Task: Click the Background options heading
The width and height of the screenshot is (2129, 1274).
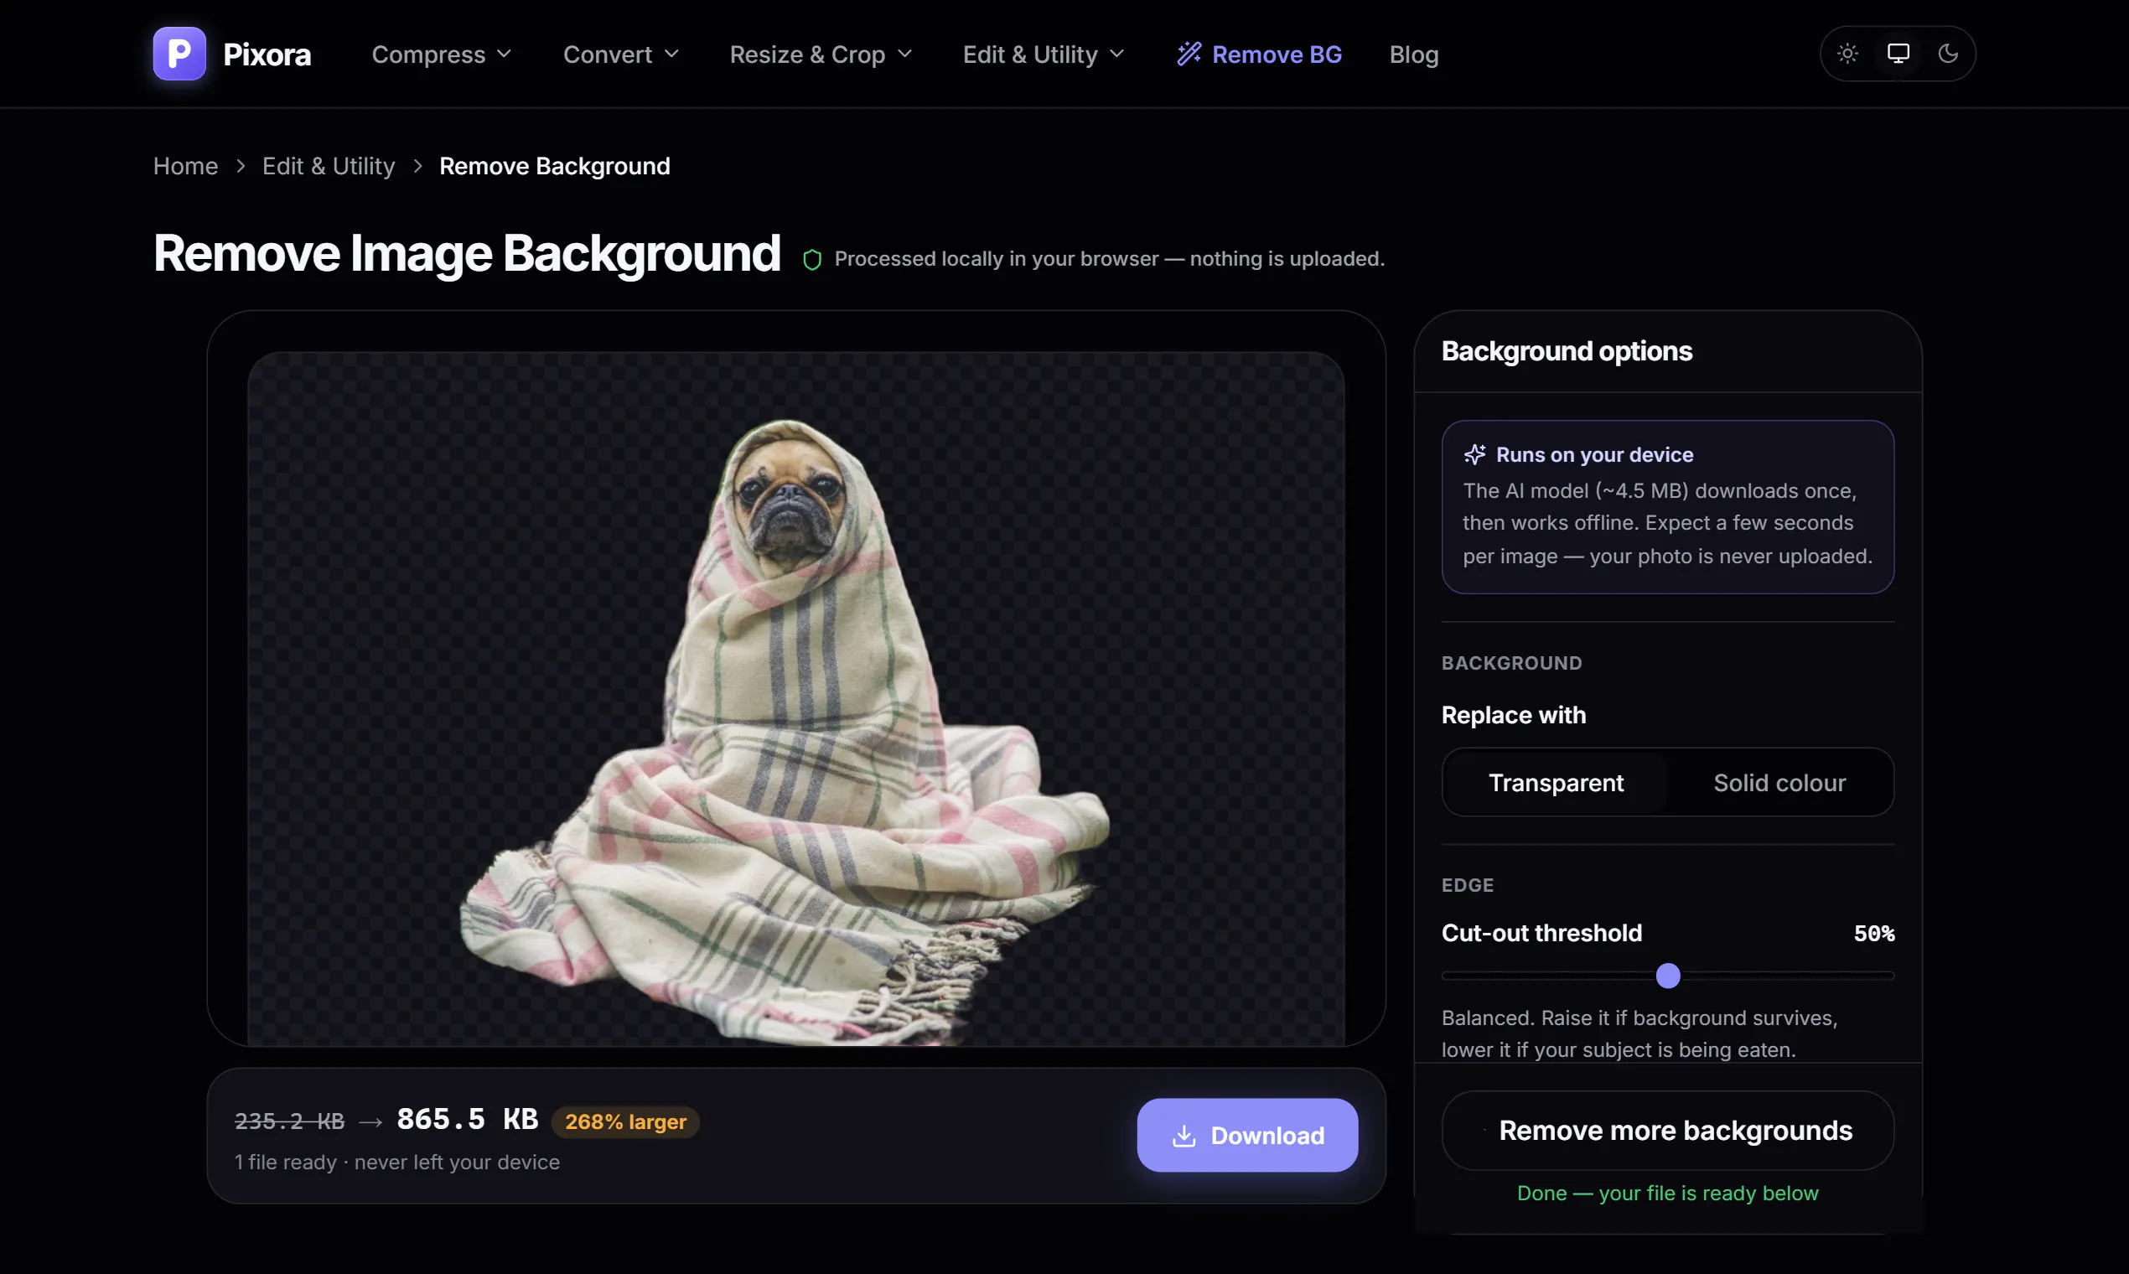Action: (1567, 351)
